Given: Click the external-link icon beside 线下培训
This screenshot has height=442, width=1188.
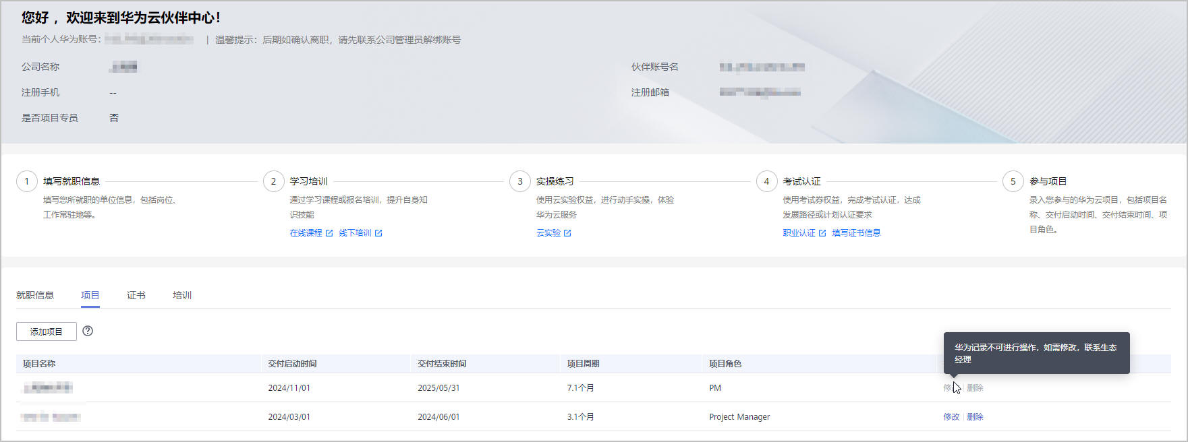Looking at the screenshot, I should tap(378, 233).
